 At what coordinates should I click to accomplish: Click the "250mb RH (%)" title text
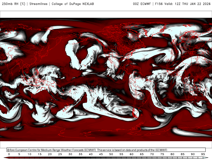point(14,4)
